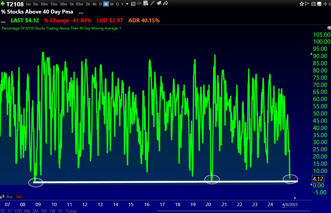Set range to 3M
The image size is (331, 213).
tap(35, 211)
